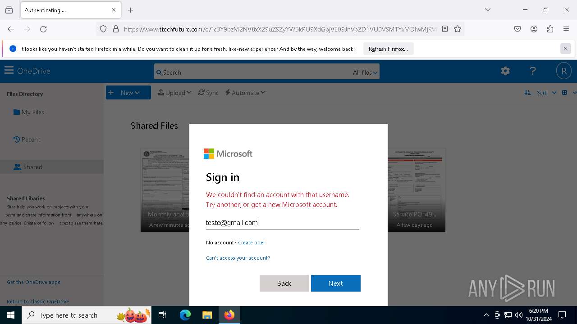Switch view layout grid icon
Viewport: 577px width, 324px height.
(x=564, y=93)
